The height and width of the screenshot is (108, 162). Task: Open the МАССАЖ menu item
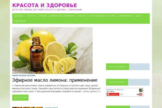pyautogui.click(x=82, y=16)
